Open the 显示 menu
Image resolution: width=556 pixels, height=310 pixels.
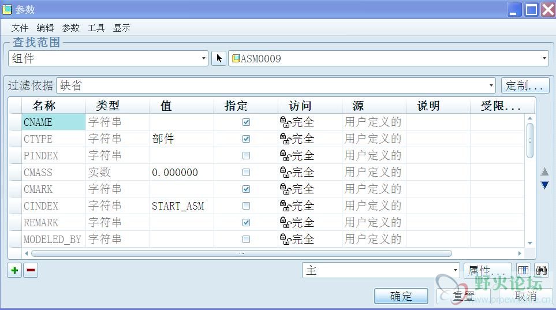pyautogui.click(x=122, y=28)
